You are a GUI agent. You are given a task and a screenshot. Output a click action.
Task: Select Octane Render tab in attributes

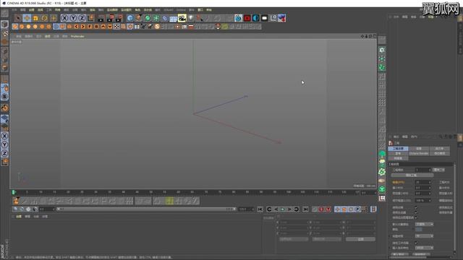pos(419,154)
